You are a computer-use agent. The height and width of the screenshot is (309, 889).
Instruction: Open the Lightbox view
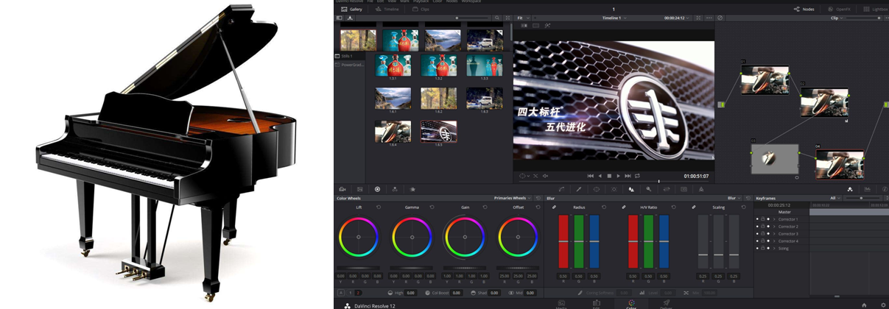pyautogui.click(x=875, y=9)
